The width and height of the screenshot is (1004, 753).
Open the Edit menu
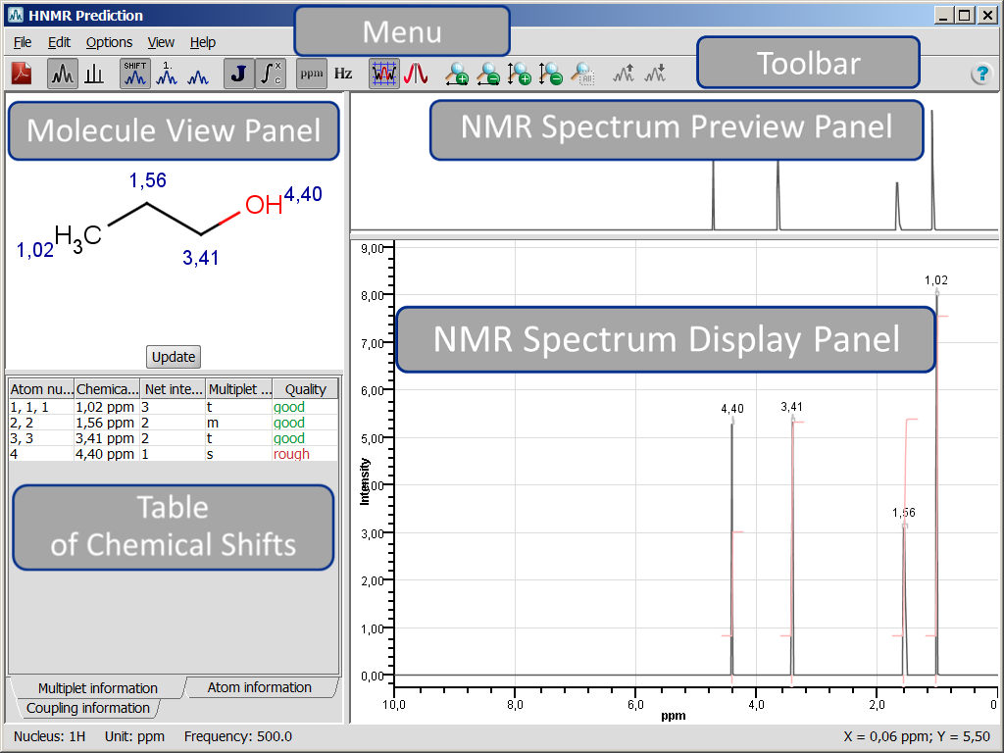[x=59, y=42]
